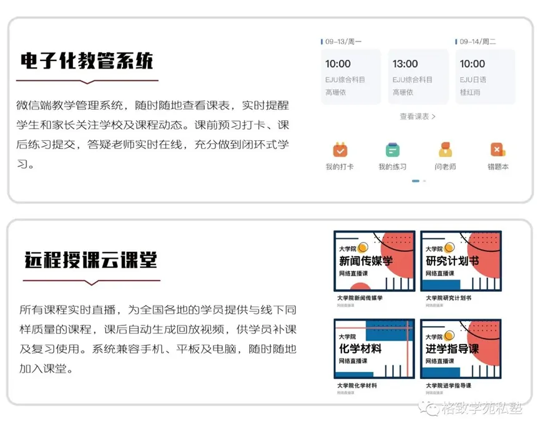The image size is (540, 432).
Task: Select the second page indicator dot
Action: click(425, 181)
